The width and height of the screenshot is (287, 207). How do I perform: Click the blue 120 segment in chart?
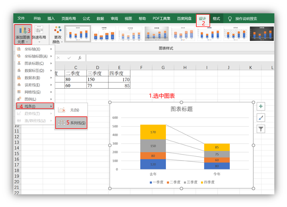click(153, 164)
